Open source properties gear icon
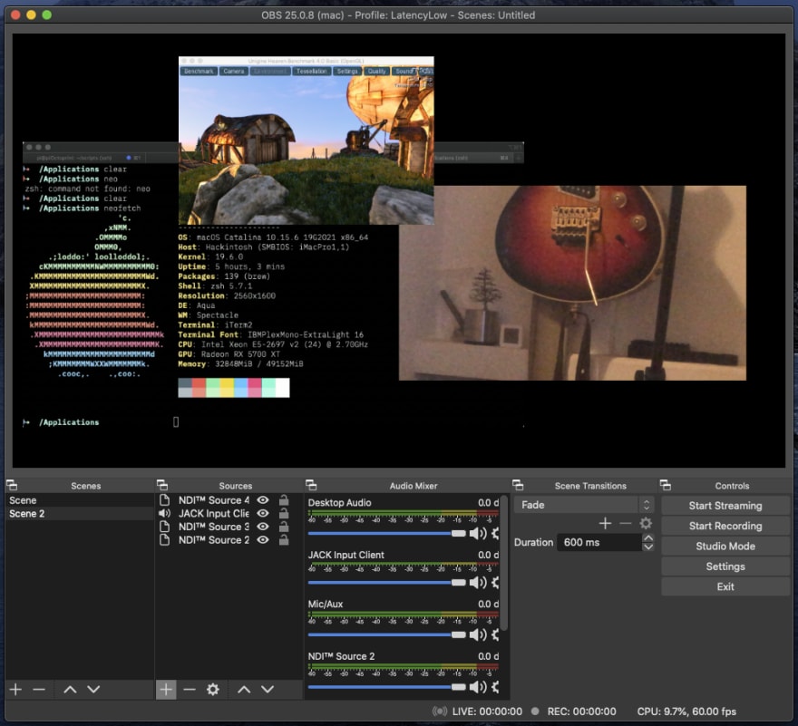The image size is (798, 726). coord(213,690)
